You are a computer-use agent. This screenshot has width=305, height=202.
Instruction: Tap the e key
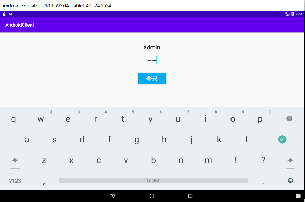pos(68,119)
